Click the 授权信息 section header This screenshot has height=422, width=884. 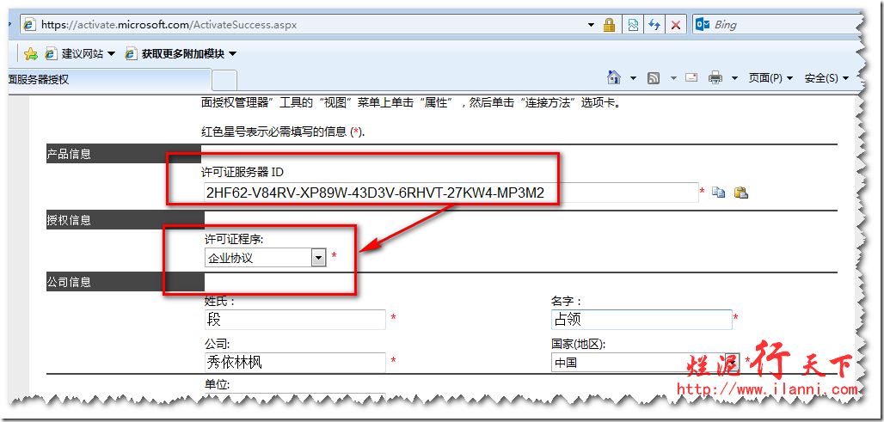pos(126,220)
